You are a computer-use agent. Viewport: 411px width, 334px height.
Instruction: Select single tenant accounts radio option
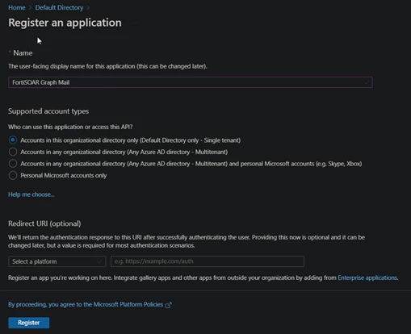(x=13, y=140)
